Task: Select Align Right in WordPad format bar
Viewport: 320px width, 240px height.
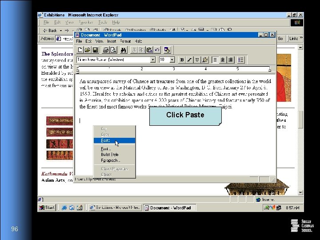Action: click(230, 60)
